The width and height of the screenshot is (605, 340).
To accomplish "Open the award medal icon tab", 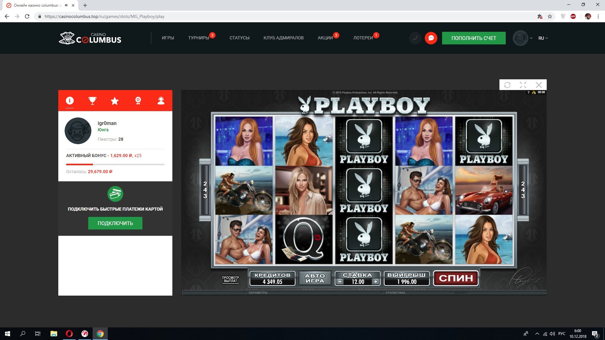I will (x=138, y=101).
